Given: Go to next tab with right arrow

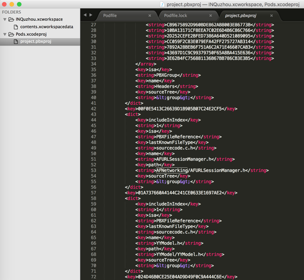Looking at the screenshot, I should tap(91, 15).
